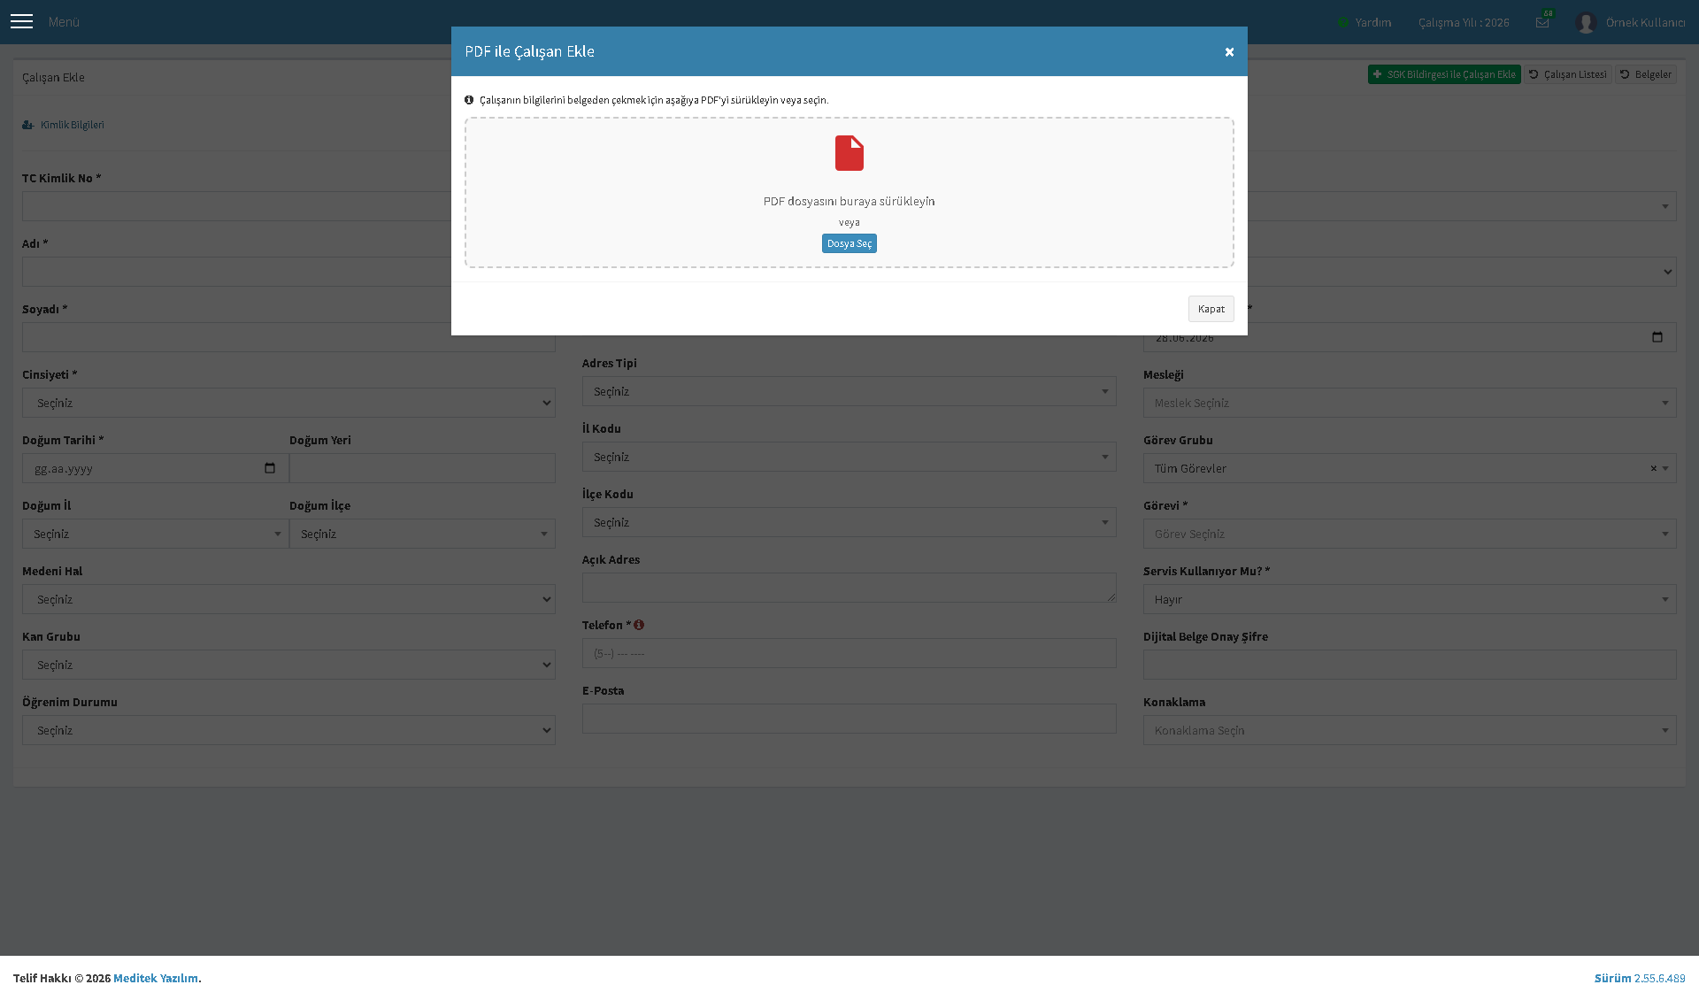Click the user avatar icon
The height and width of the screenshot is (1000, 1699).
pyautogui.click(x=1586, y=22)
